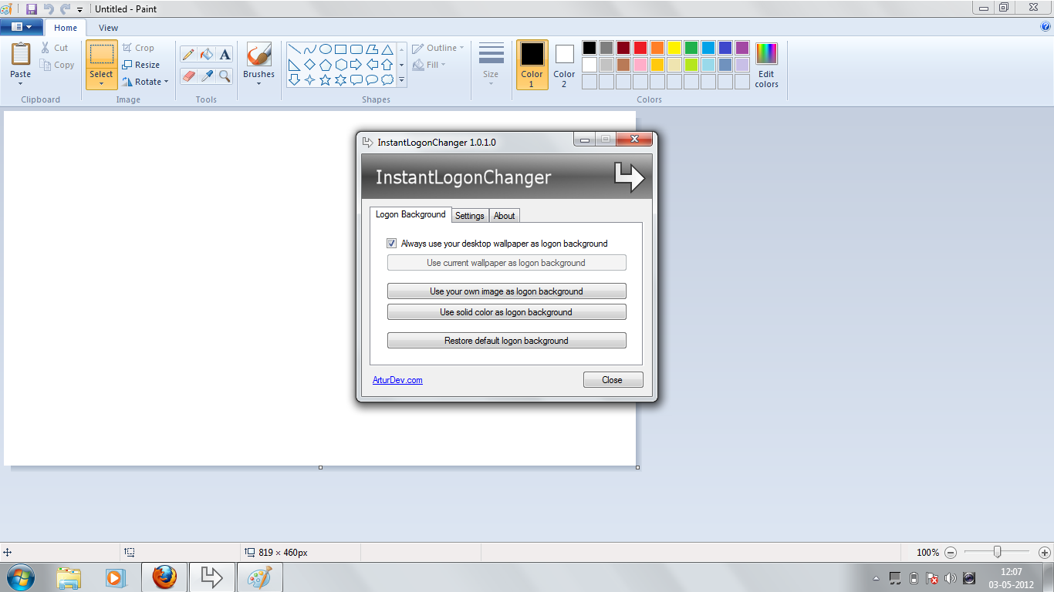This screenshot has width=1054, height=592.
Task: Choose the Curve shape
Action: [309, 49]
